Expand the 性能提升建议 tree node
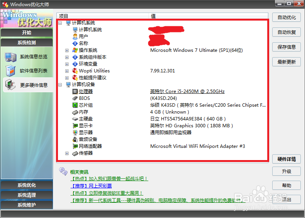 pos(67,78)
